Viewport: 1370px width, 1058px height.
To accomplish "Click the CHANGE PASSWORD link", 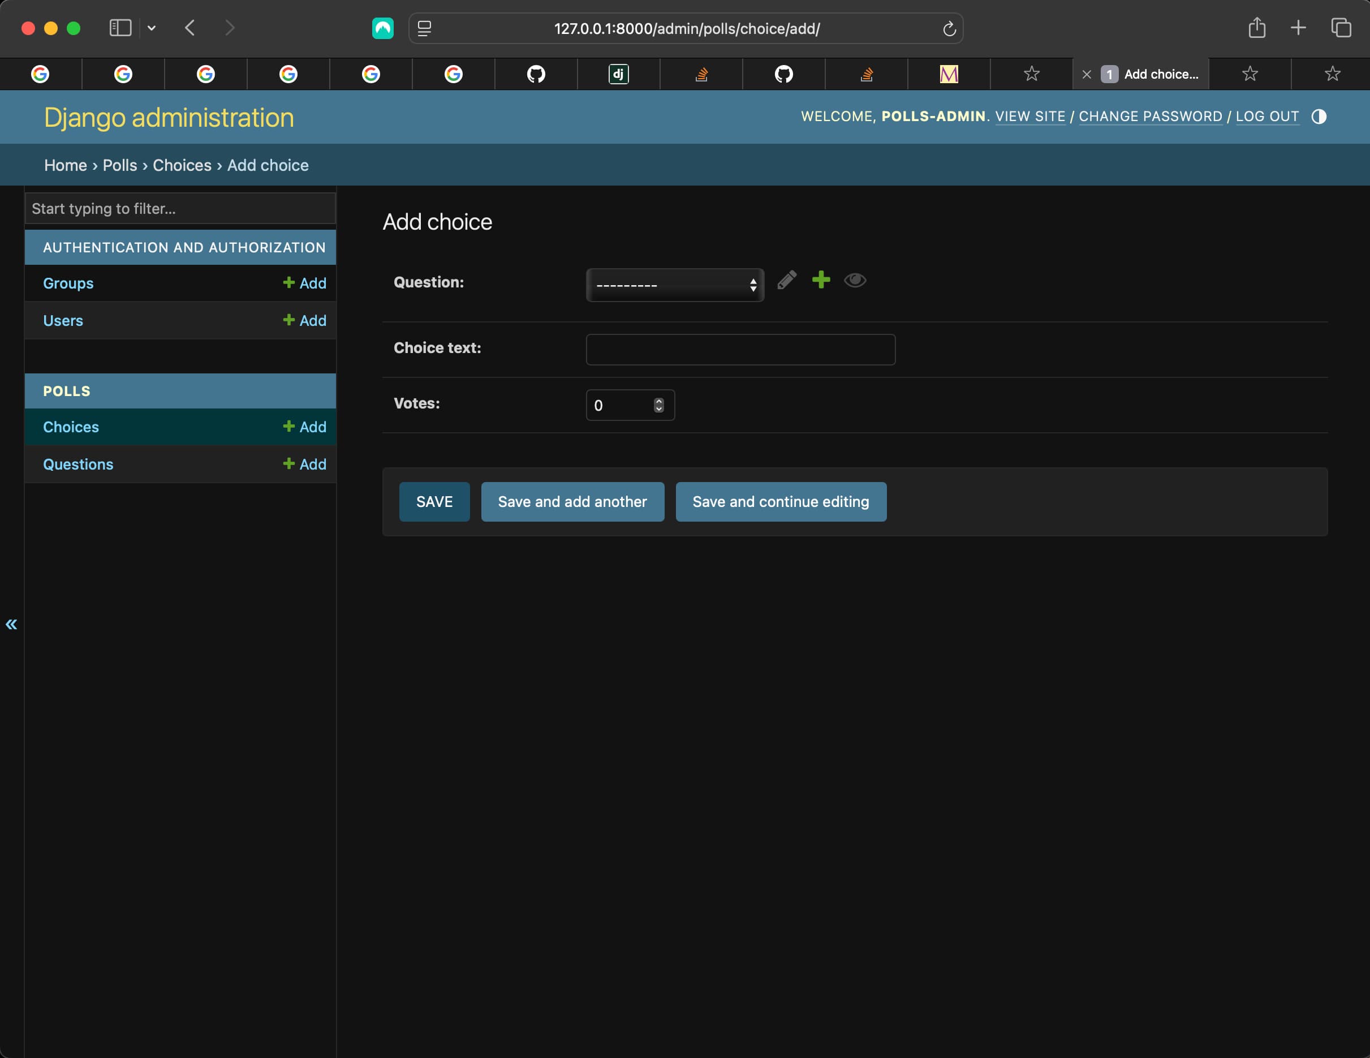I will coord(1150,117).
